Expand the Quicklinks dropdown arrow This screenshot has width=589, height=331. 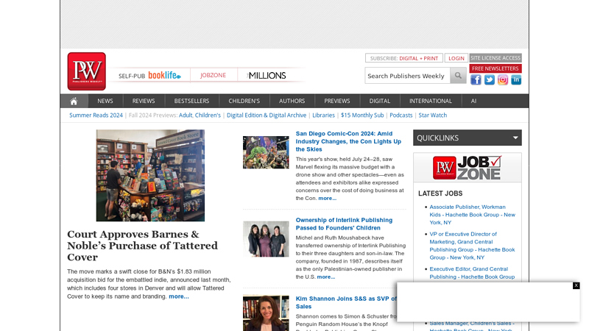(515, 138)
